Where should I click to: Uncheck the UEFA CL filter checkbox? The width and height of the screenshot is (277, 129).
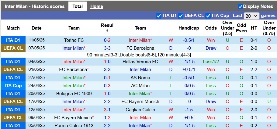point(181,16)
